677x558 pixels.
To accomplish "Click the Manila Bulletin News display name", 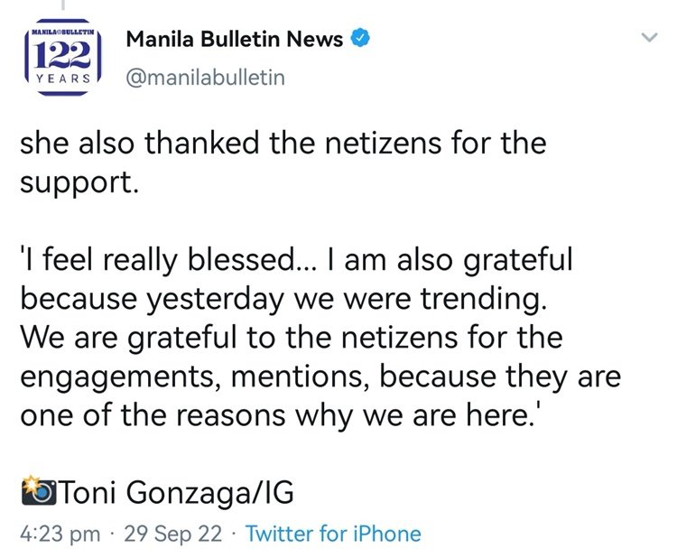I will tap(235, 40).
